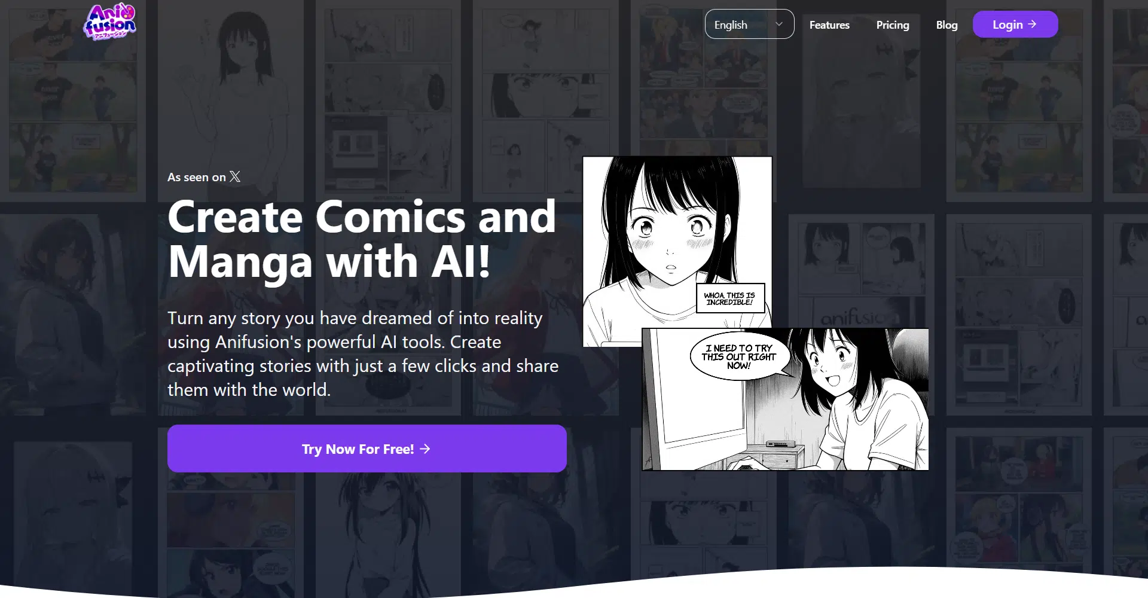Click 'Whoa, this is incredible!' caption box

tap(730, 298)
